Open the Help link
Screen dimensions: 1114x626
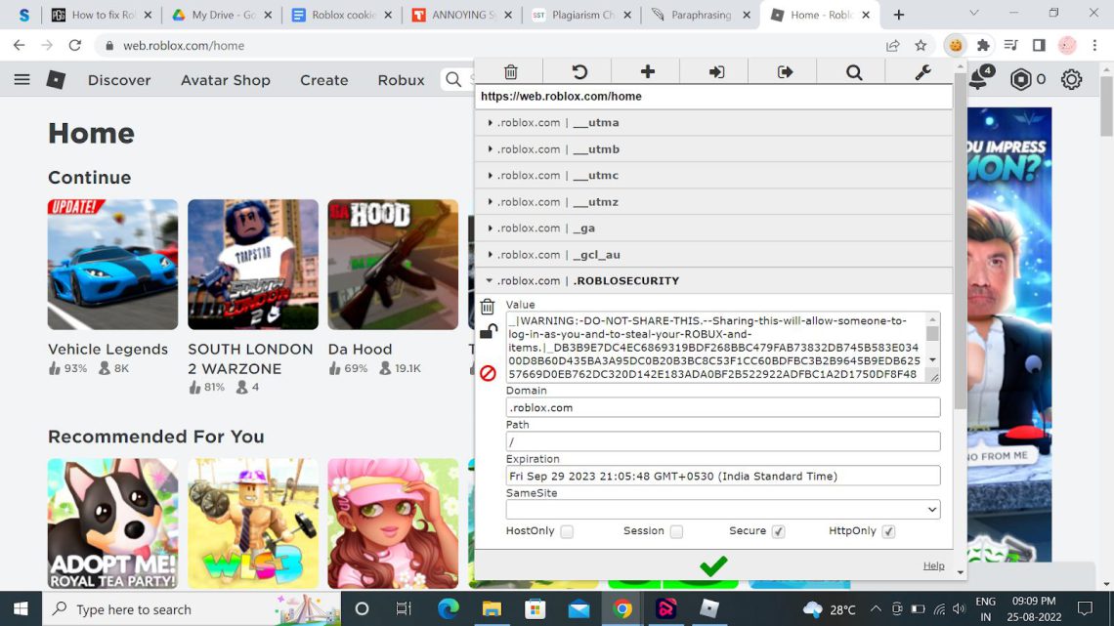(933, 564)
